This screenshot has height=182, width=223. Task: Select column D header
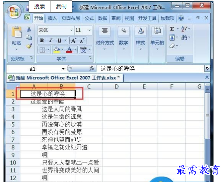pos(116,87)
